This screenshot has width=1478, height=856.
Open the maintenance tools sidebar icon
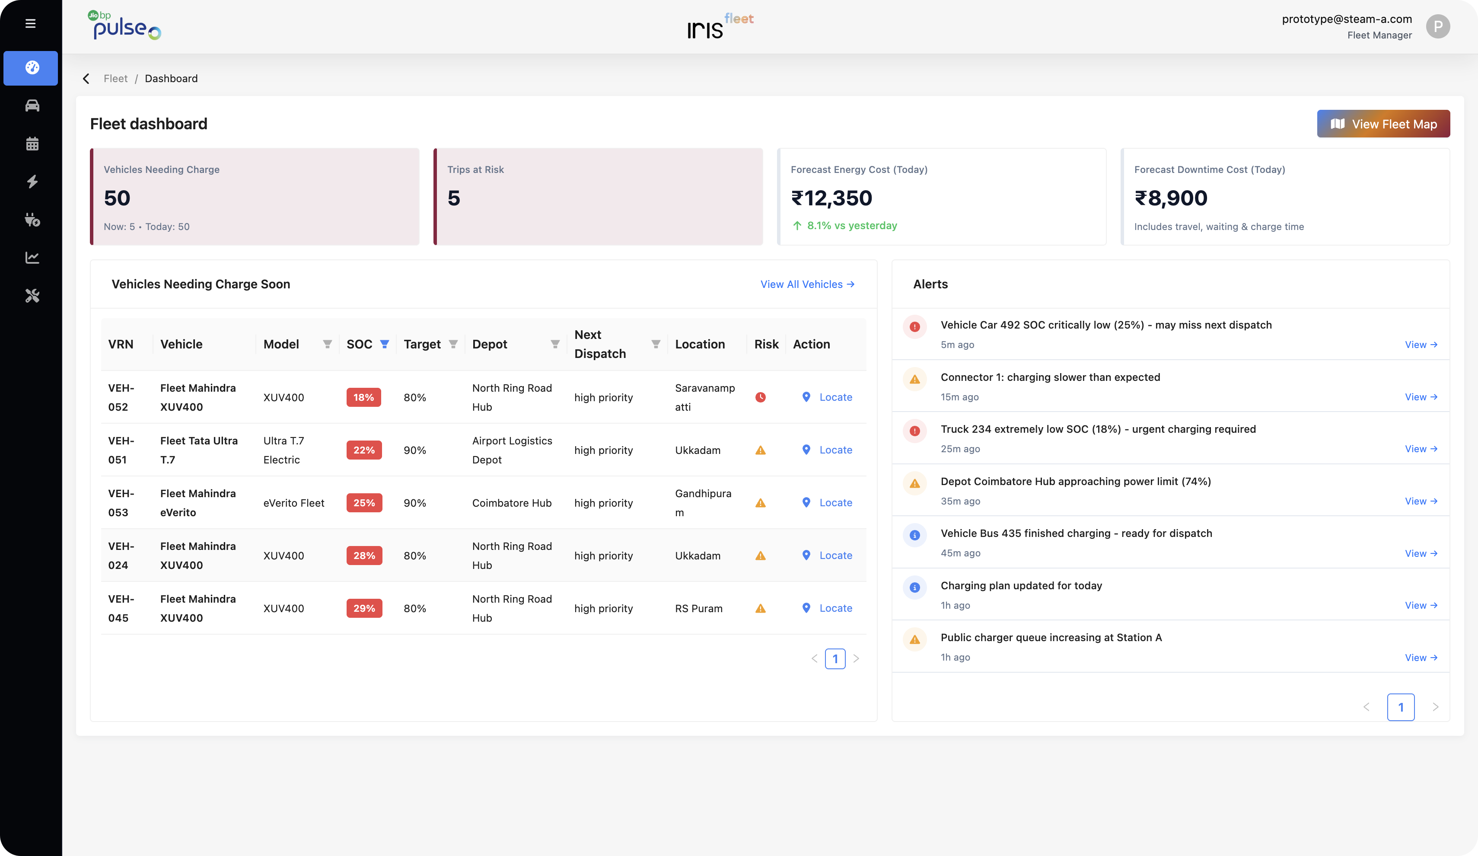pyautogui.click(x=32, y=296)
